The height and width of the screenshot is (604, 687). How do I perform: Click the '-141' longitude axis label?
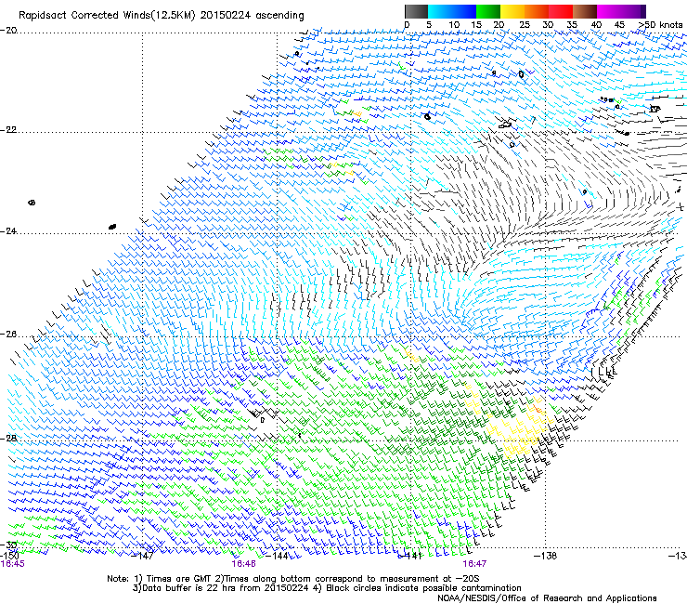(x=410, y=556)
